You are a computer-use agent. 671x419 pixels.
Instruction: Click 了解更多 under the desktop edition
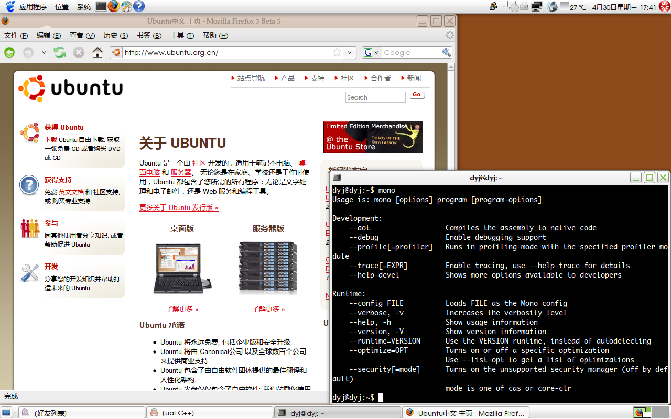click(182, 309)
